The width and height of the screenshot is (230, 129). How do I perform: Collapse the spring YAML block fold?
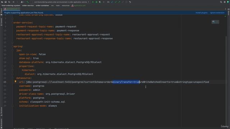coord(13,46)
